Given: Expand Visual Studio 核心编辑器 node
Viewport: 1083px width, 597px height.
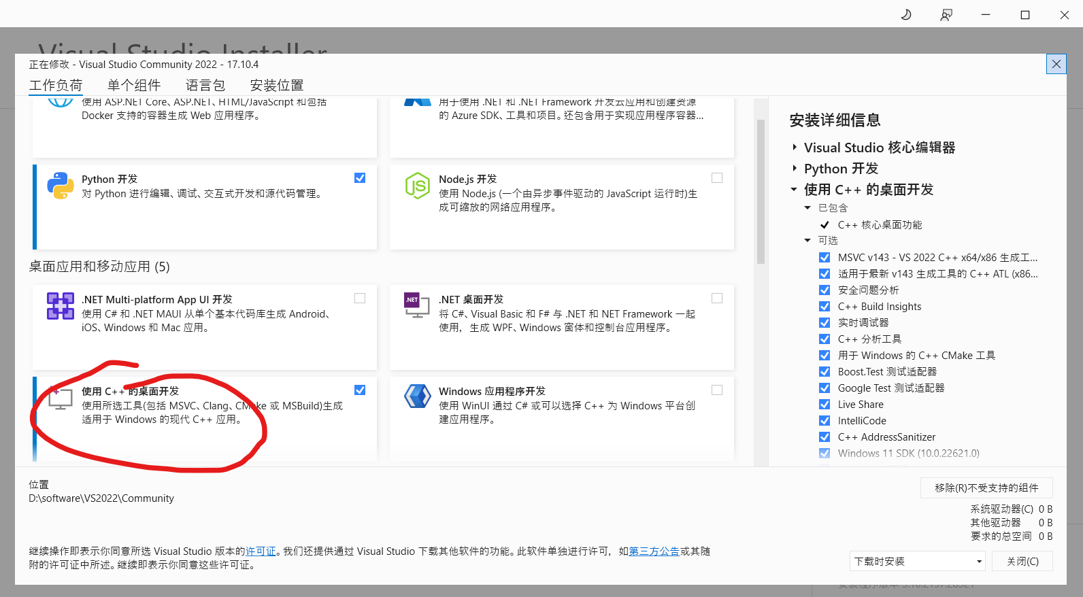Looking at the screenshot, I should tap(794, 148).
